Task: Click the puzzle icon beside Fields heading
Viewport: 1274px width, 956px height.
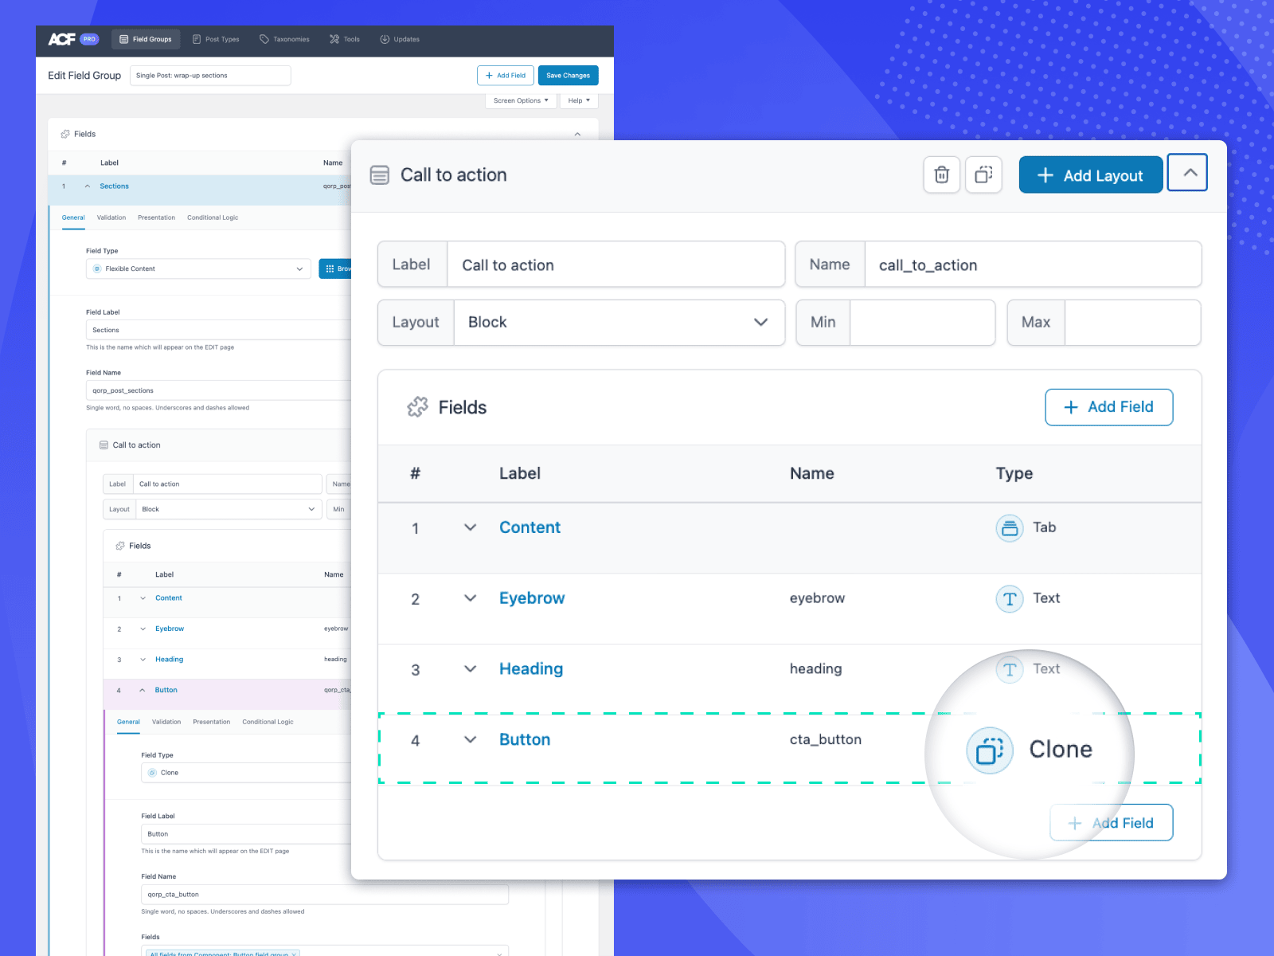Action: coord(417,407)
